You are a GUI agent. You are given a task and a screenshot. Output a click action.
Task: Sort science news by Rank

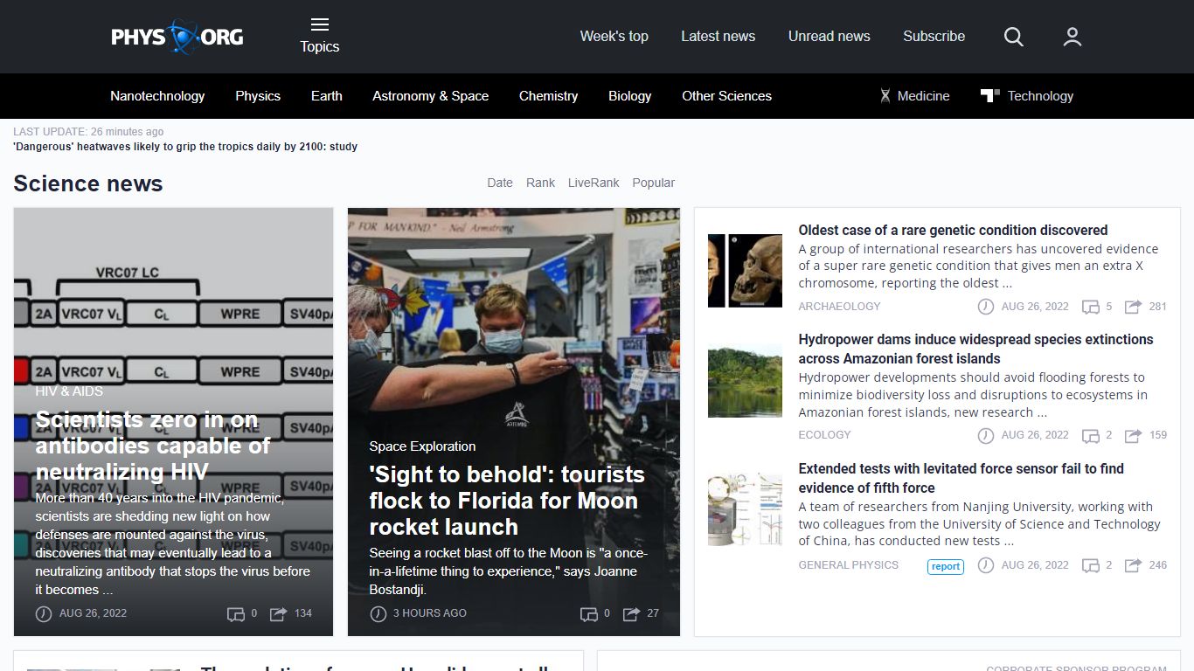click(x=540, y=183)
